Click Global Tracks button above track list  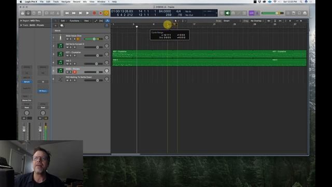click(106, 25)
